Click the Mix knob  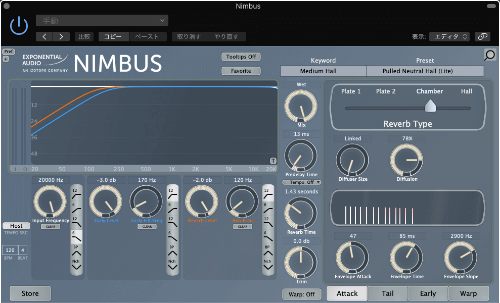[x=301, y=106]
